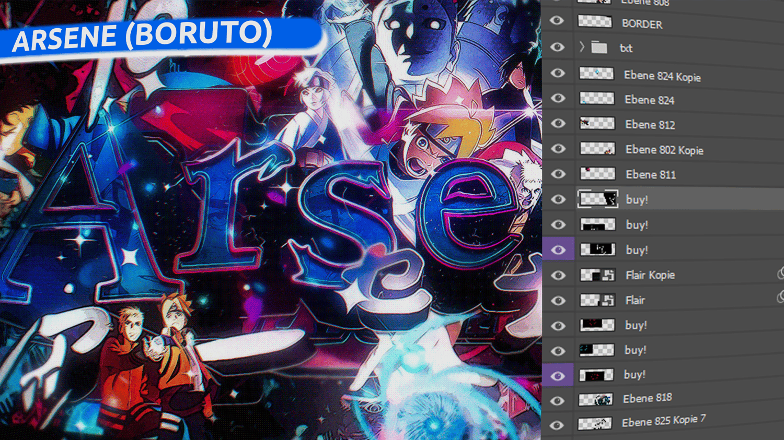Toggle eye of buy! layer directly below Flair
This screenshot has height=440, width=784.
(558, 326)
